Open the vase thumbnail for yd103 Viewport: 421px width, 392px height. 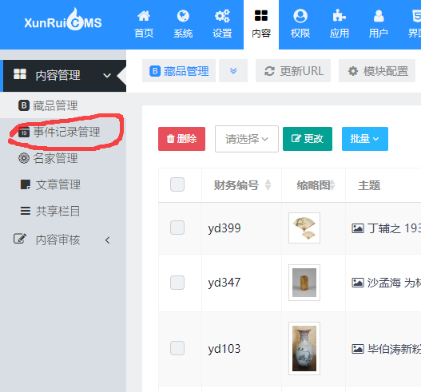pyautogui.click(x=304, y=348)
